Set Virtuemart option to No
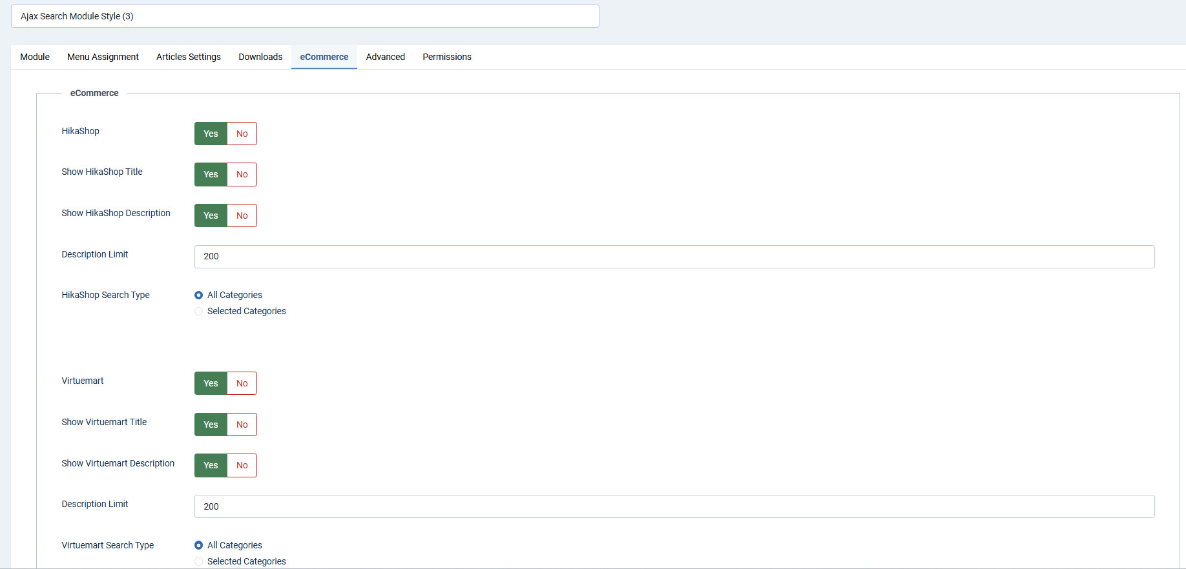This screenshot has width=1186, height=569. pyautogui.click(x=242, y=383)
